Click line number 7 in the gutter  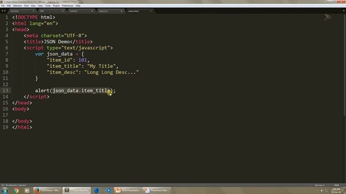coord(6,54)
